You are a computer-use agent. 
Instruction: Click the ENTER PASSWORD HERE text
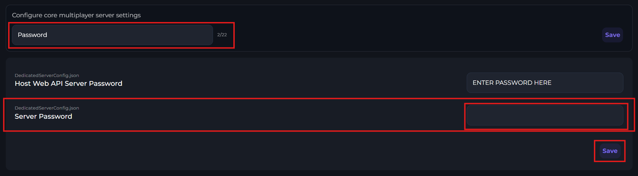(512, 83)
